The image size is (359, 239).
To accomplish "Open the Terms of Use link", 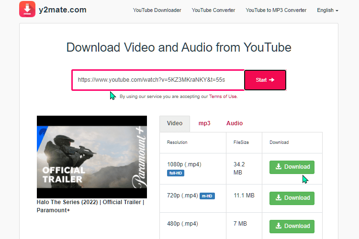I will click(x=223, y=97).
